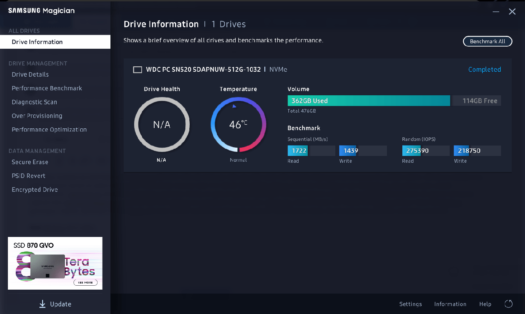Open Help from the bottom bar
525x314 pixels.
pyautogui.click(x=485, y=304)
